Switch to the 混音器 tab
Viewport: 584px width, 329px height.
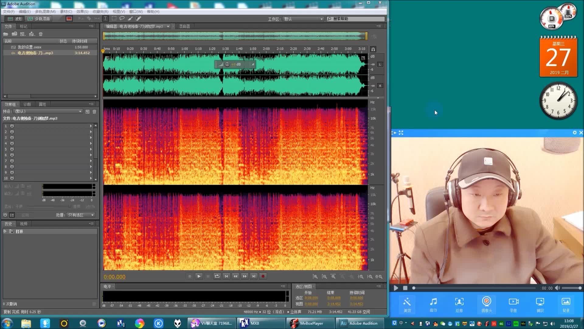pos(184,27)
